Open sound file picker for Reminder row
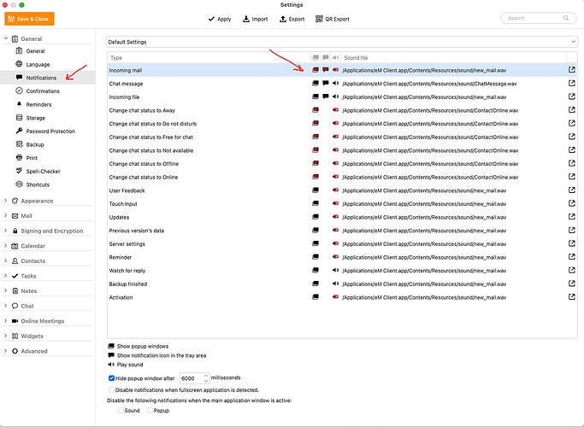Image resolution: width=584 pixels, height=427 pixels. click(572, 257)
